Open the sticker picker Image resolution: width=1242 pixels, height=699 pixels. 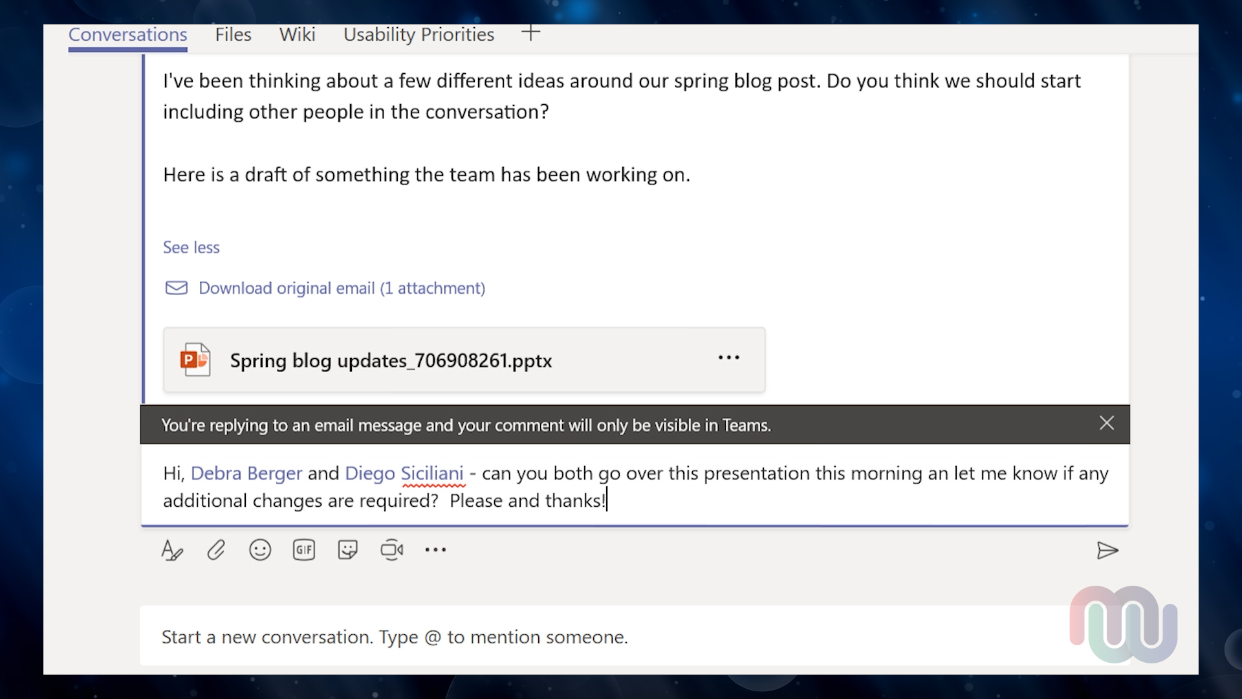(x=347, y=550)
